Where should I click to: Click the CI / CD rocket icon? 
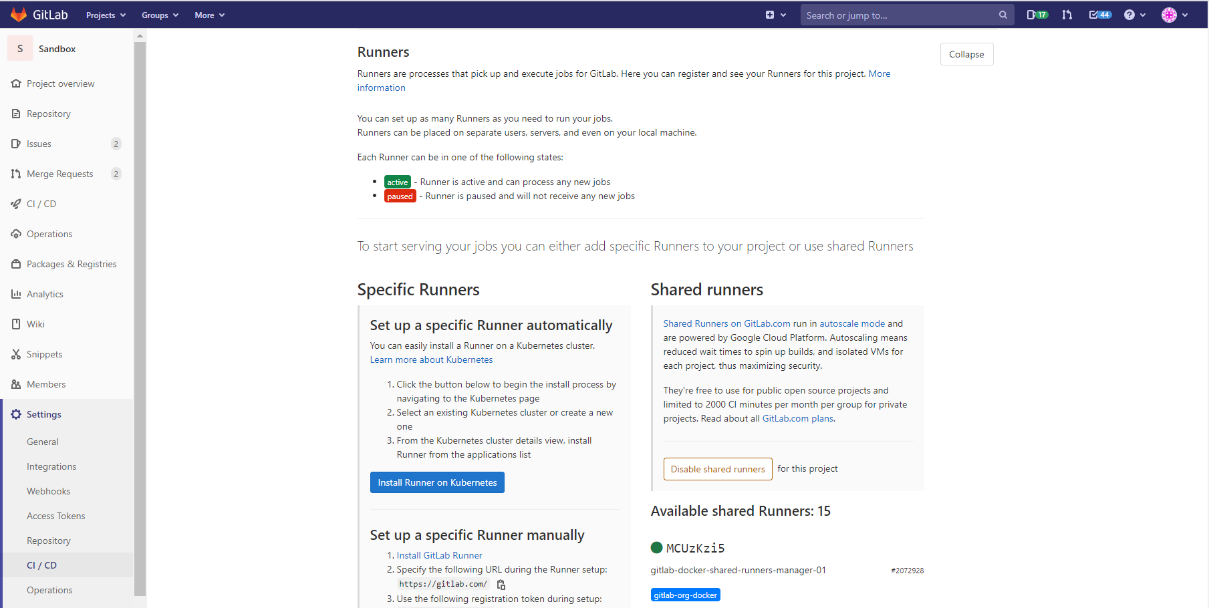tap(16, 204)
